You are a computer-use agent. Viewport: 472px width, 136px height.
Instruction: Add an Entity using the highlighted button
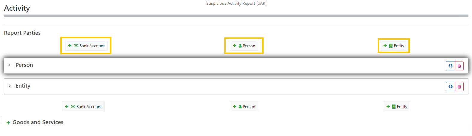[393, 46]
